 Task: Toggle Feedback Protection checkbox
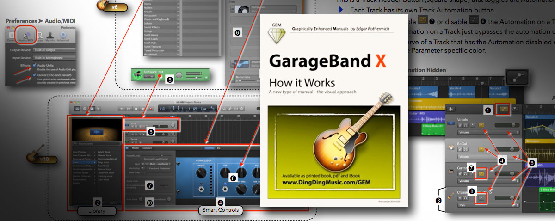click(x=147, y=168)
